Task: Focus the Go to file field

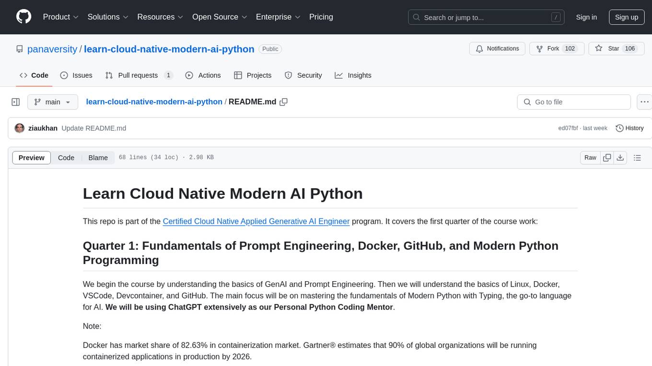Action: click(x=574, y=102)
